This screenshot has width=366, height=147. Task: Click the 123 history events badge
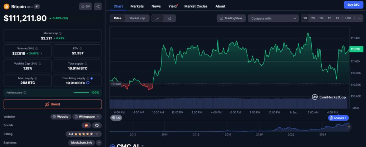pos(117,117)
